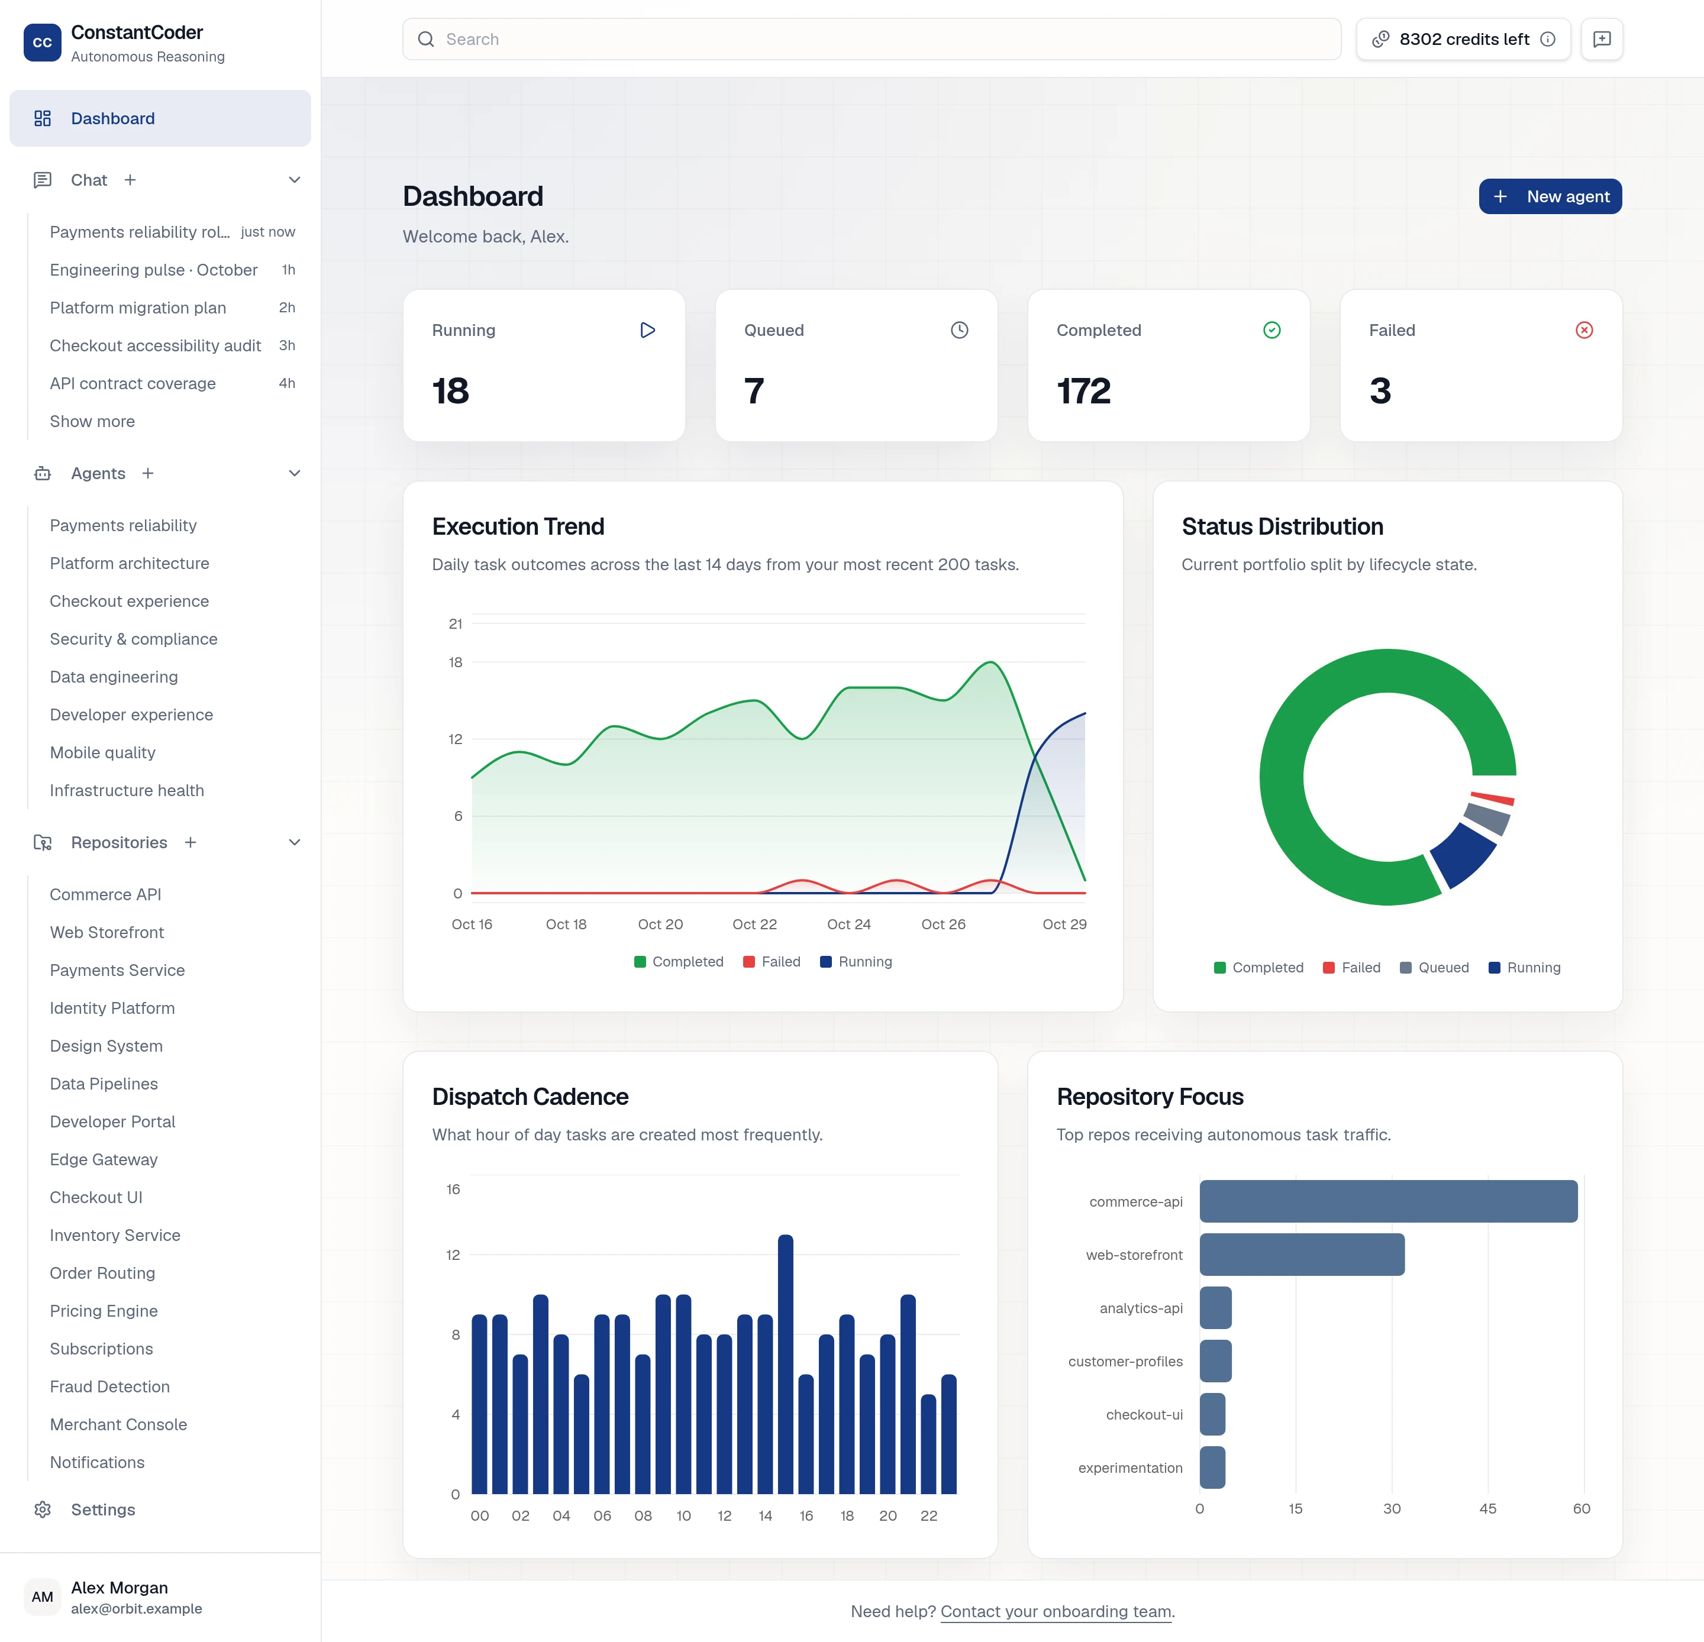Click the Repositories folder icon

[x=43, y=842]
